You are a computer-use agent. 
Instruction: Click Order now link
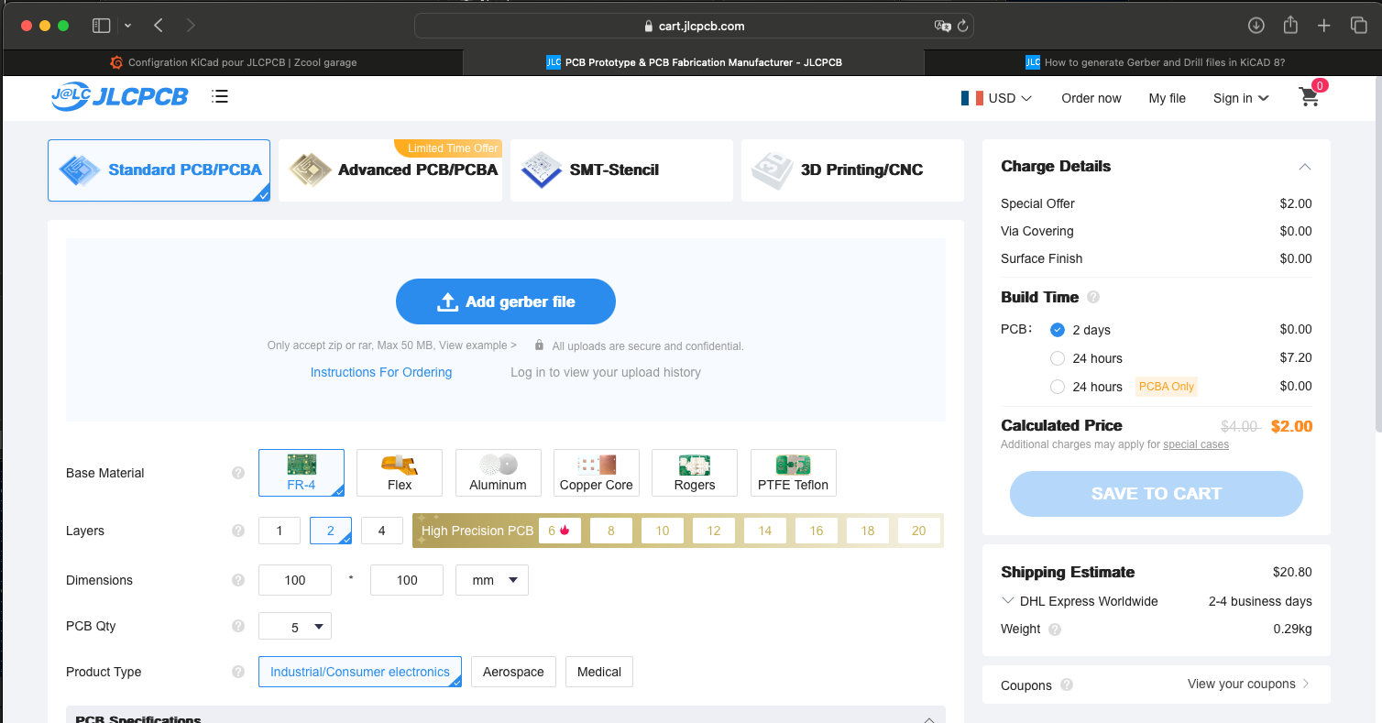[1091, 98]
